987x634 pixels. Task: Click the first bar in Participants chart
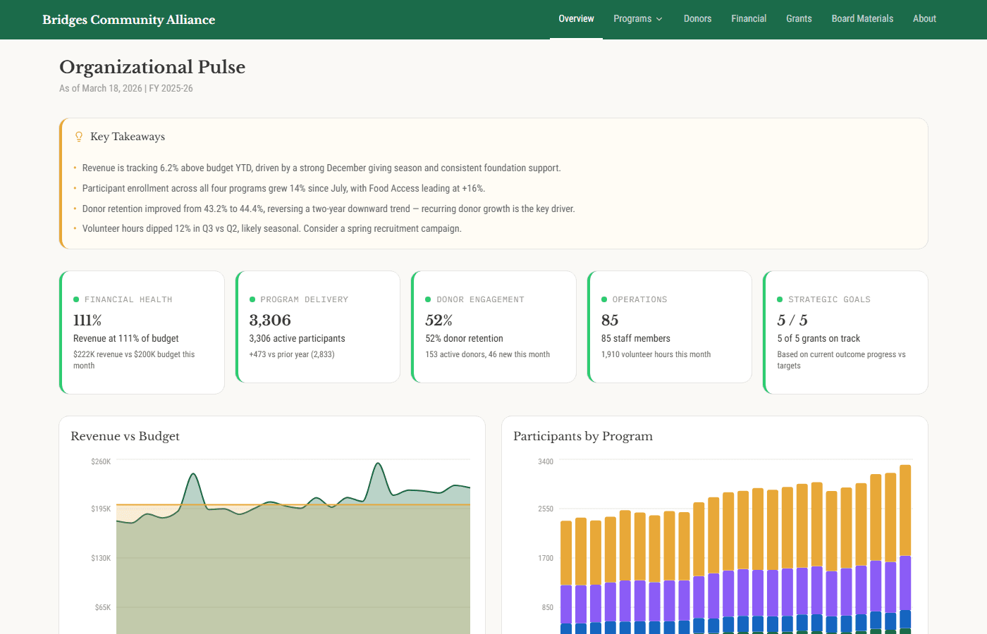566,578
